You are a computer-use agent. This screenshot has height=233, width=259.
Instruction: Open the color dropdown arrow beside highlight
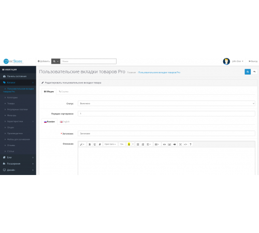point(133,144)
